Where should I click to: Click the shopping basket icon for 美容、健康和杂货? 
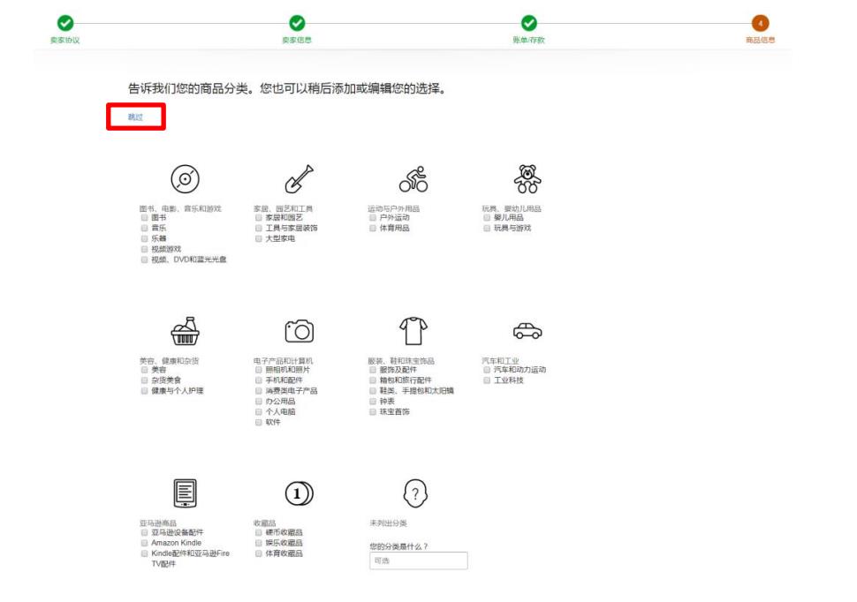pyautogui.click(x=185, y=331)
